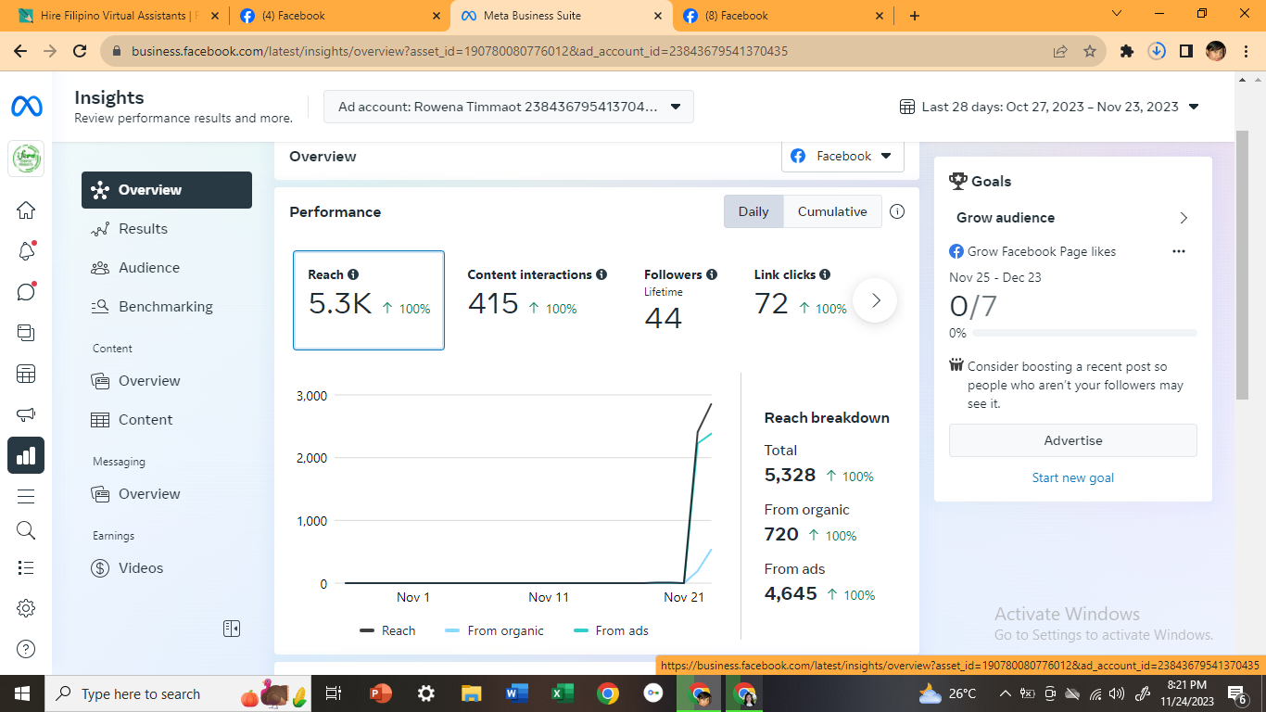1266x712 pixels.
Task: Open the Help question mark icon
Action: (x=26, y=649)
